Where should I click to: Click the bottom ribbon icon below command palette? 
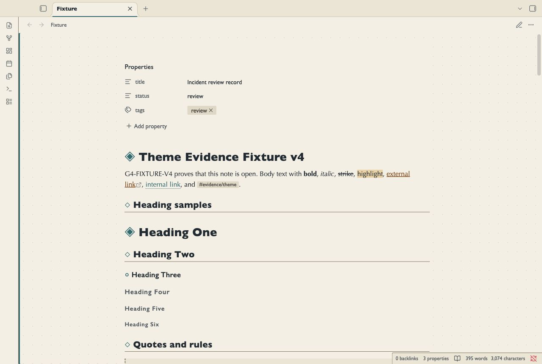9,102
